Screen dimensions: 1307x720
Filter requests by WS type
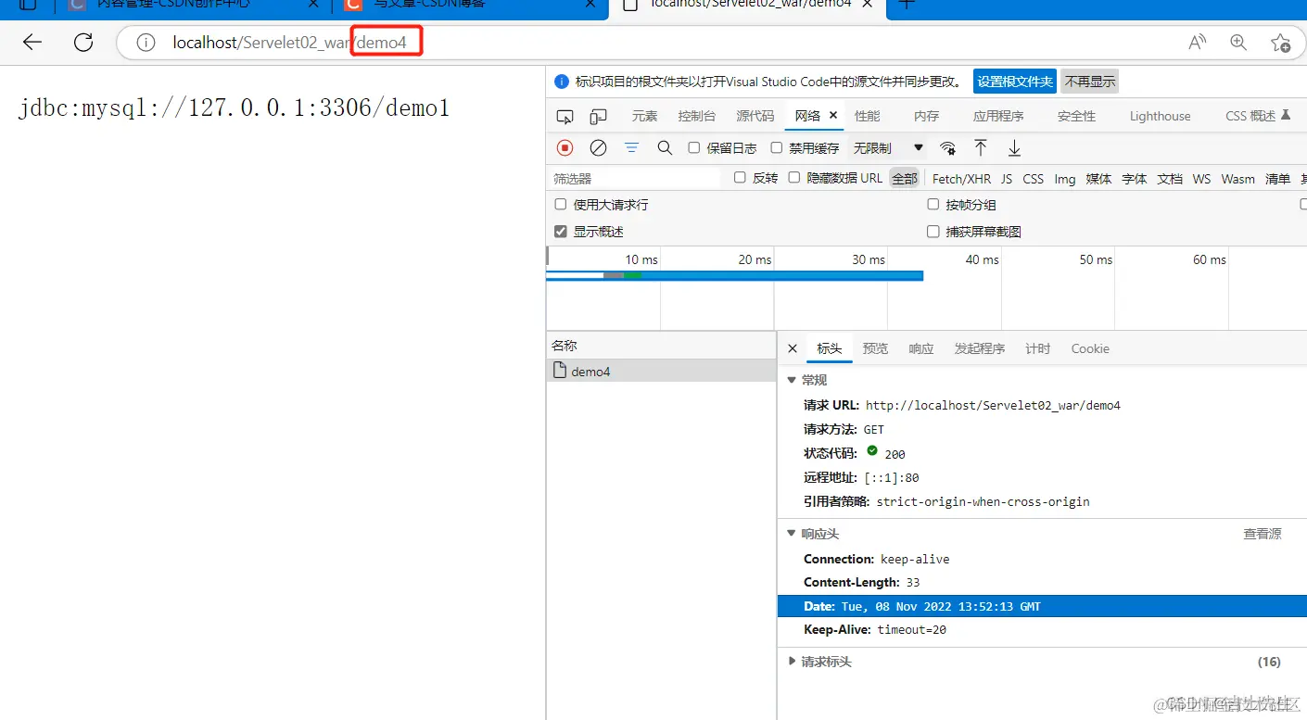coord(1201,178)
